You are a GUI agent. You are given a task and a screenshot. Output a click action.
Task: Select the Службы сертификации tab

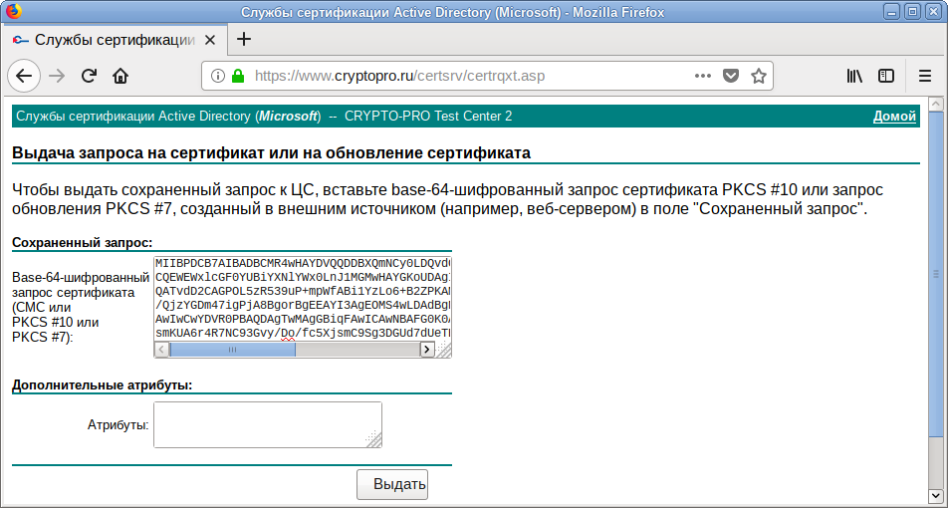115,41
